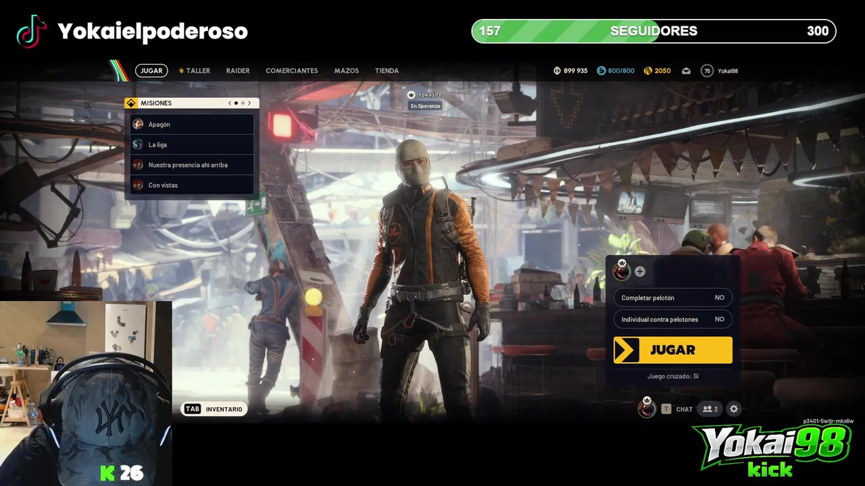The width and height of the screenshot is (865, 486).
Task: Click the player avatar beside the CHAT button
Action: pos(647,408)
